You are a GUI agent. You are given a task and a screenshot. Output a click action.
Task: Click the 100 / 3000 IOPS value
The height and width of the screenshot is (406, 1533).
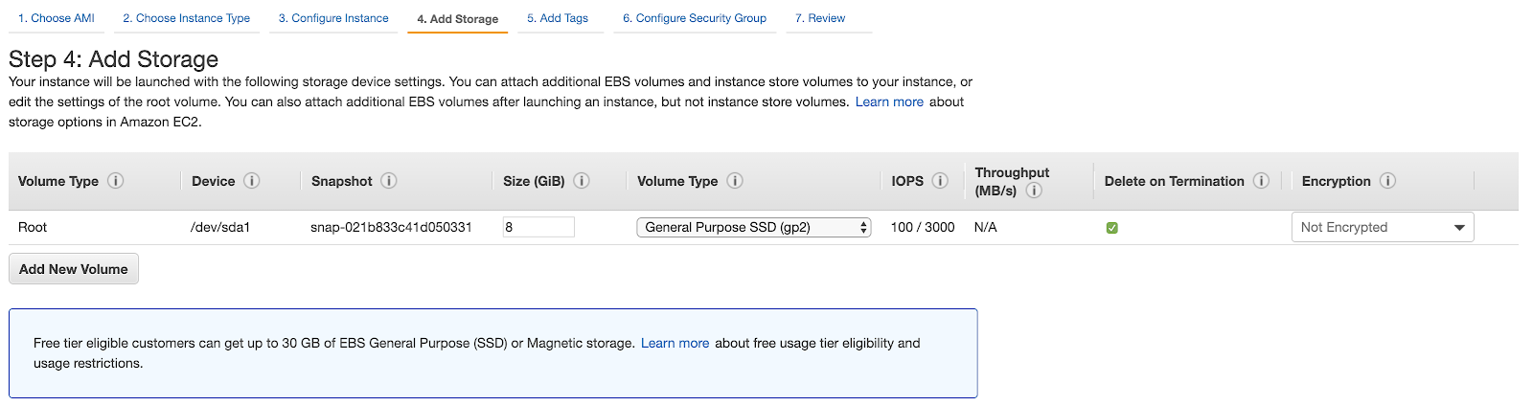tap(923, 227)
